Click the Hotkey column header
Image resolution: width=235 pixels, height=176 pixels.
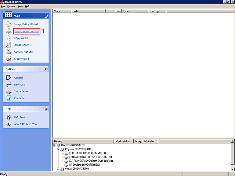[x=158, y=11]
